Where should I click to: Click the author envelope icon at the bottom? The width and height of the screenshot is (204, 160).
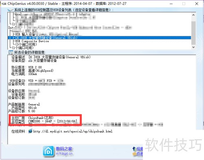(x=134, y=154)
